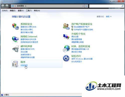125x97 pixels.
Task: Click the 更改显示语言 link
Action: (x=77, y=52)
